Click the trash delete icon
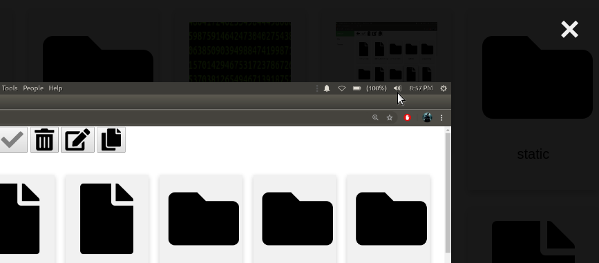Screen dimensions: 599x263 [x=44, y=139]
